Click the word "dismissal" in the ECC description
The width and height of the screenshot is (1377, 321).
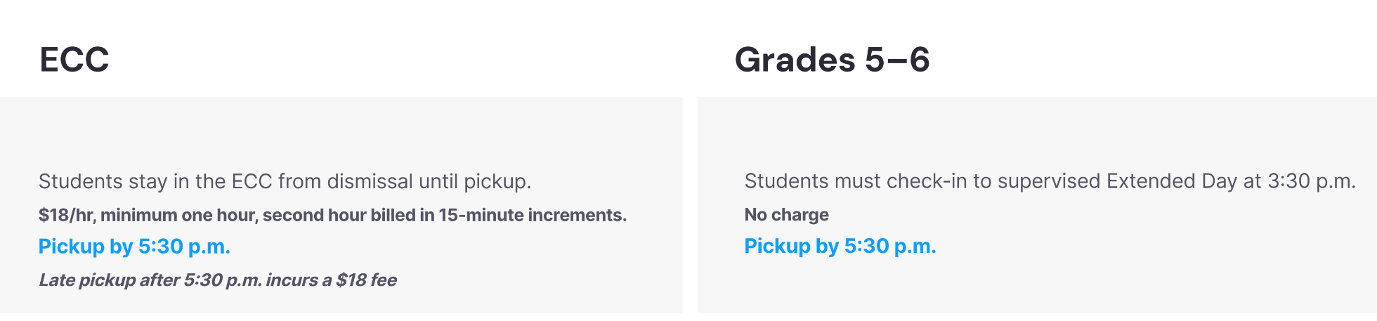(370, 182)
